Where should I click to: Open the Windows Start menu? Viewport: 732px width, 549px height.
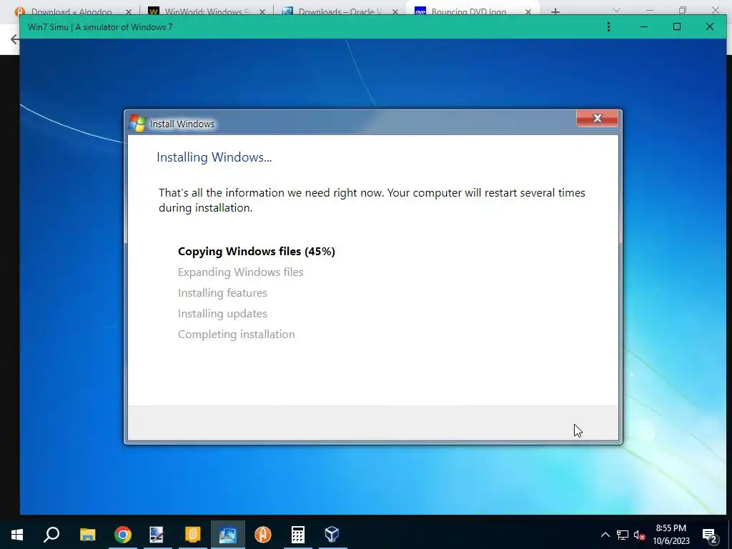point(17,534)
